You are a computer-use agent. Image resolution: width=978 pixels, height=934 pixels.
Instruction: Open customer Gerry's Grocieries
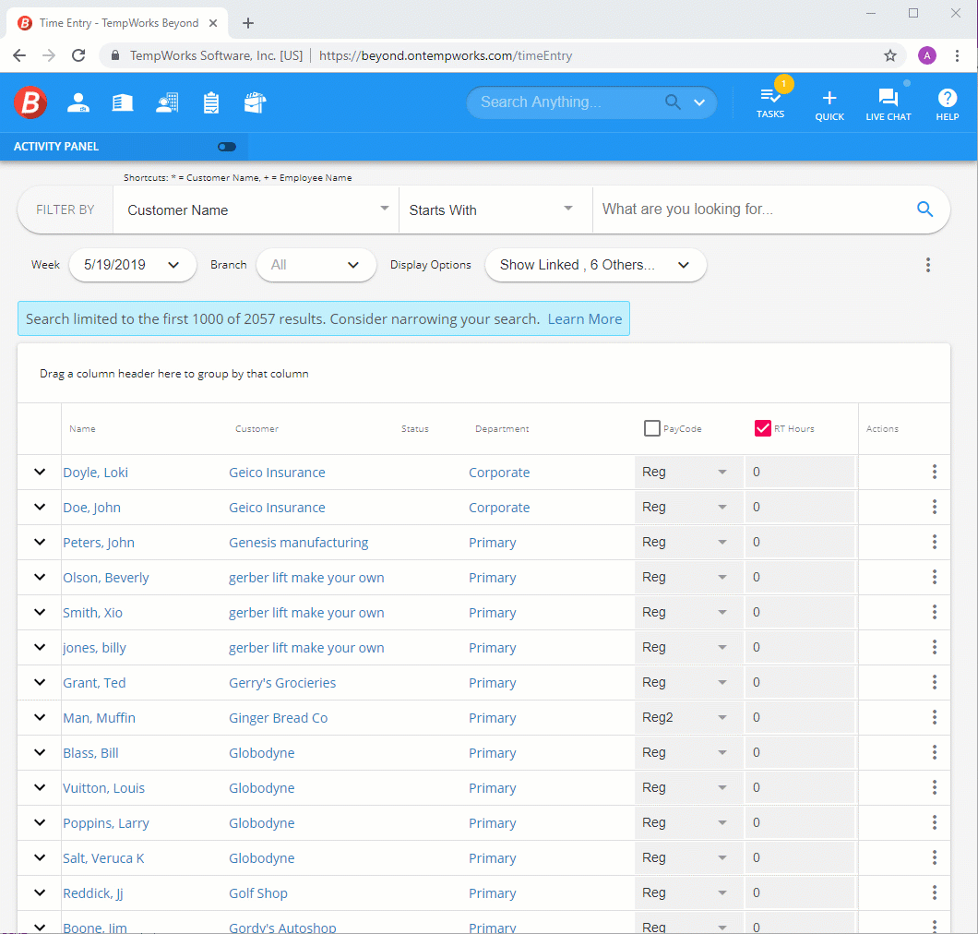282,683
